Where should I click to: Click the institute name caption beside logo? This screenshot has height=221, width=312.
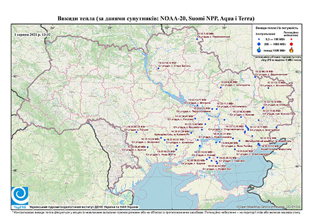(84, 207)
